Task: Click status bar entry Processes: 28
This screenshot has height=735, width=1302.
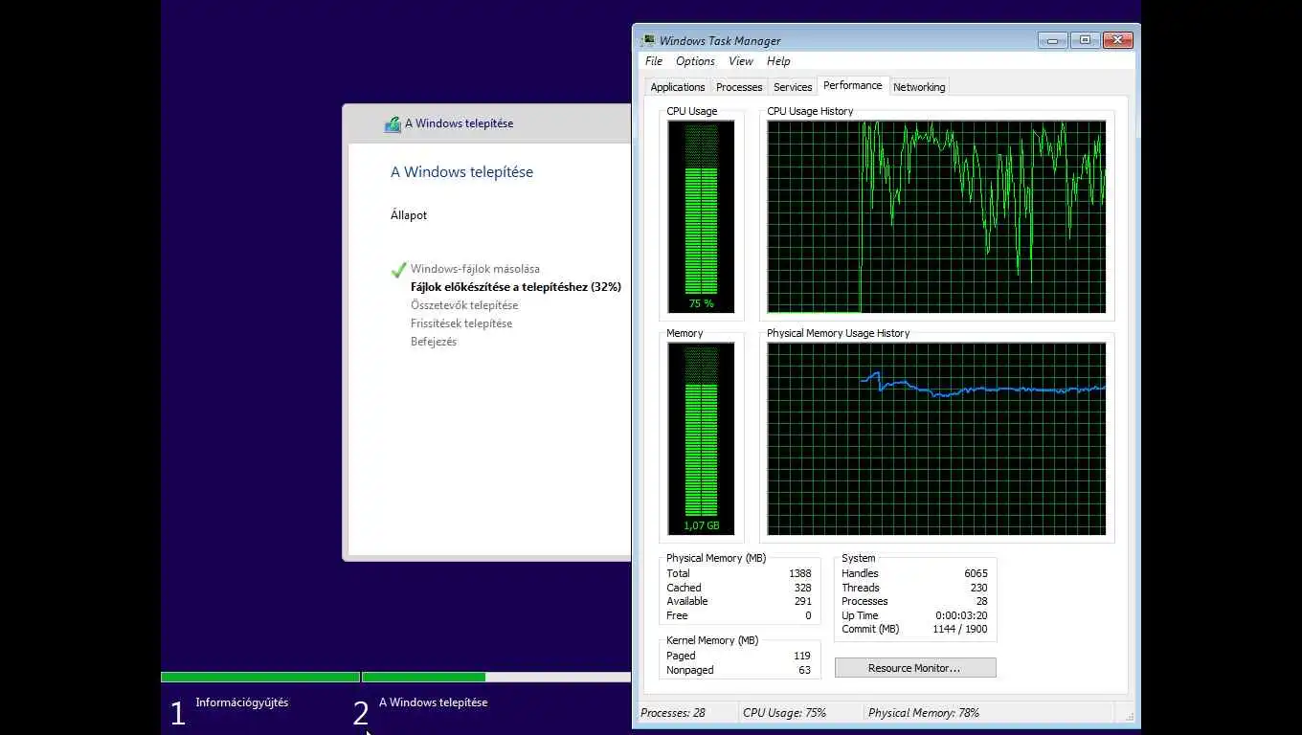Action: (x=673, y=713)
